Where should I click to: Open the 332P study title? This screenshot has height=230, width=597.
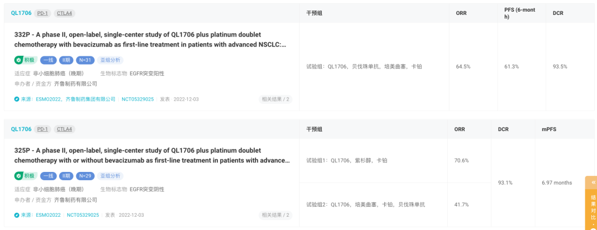pos(150,39)
